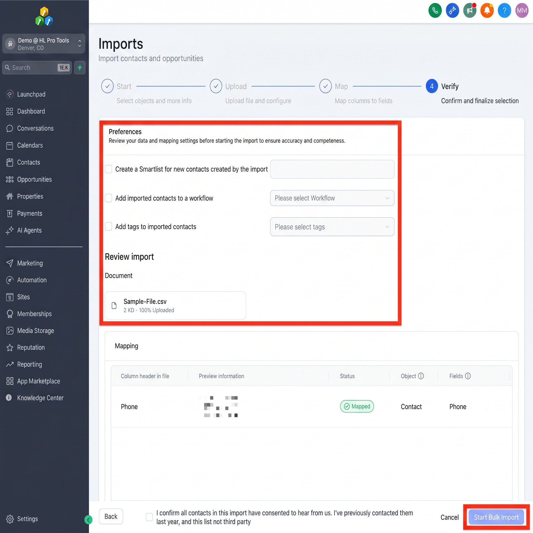Open App Marketplace in sidebar
Image resolution: width=533 pixels, height=533 pixels.
33,381
